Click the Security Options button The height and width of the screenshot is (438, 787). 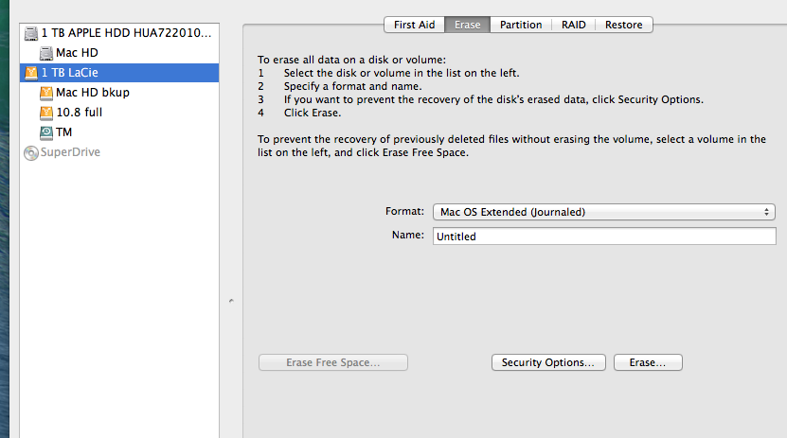coord(548,362)
